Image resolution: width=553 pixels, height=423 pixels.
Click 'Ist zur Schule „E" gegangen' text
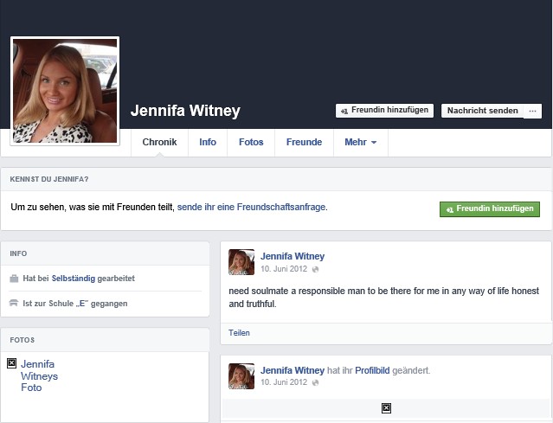coord(75,304)
